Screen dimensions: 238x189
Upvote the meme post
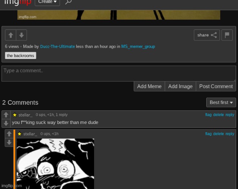[x=11, y=35]
